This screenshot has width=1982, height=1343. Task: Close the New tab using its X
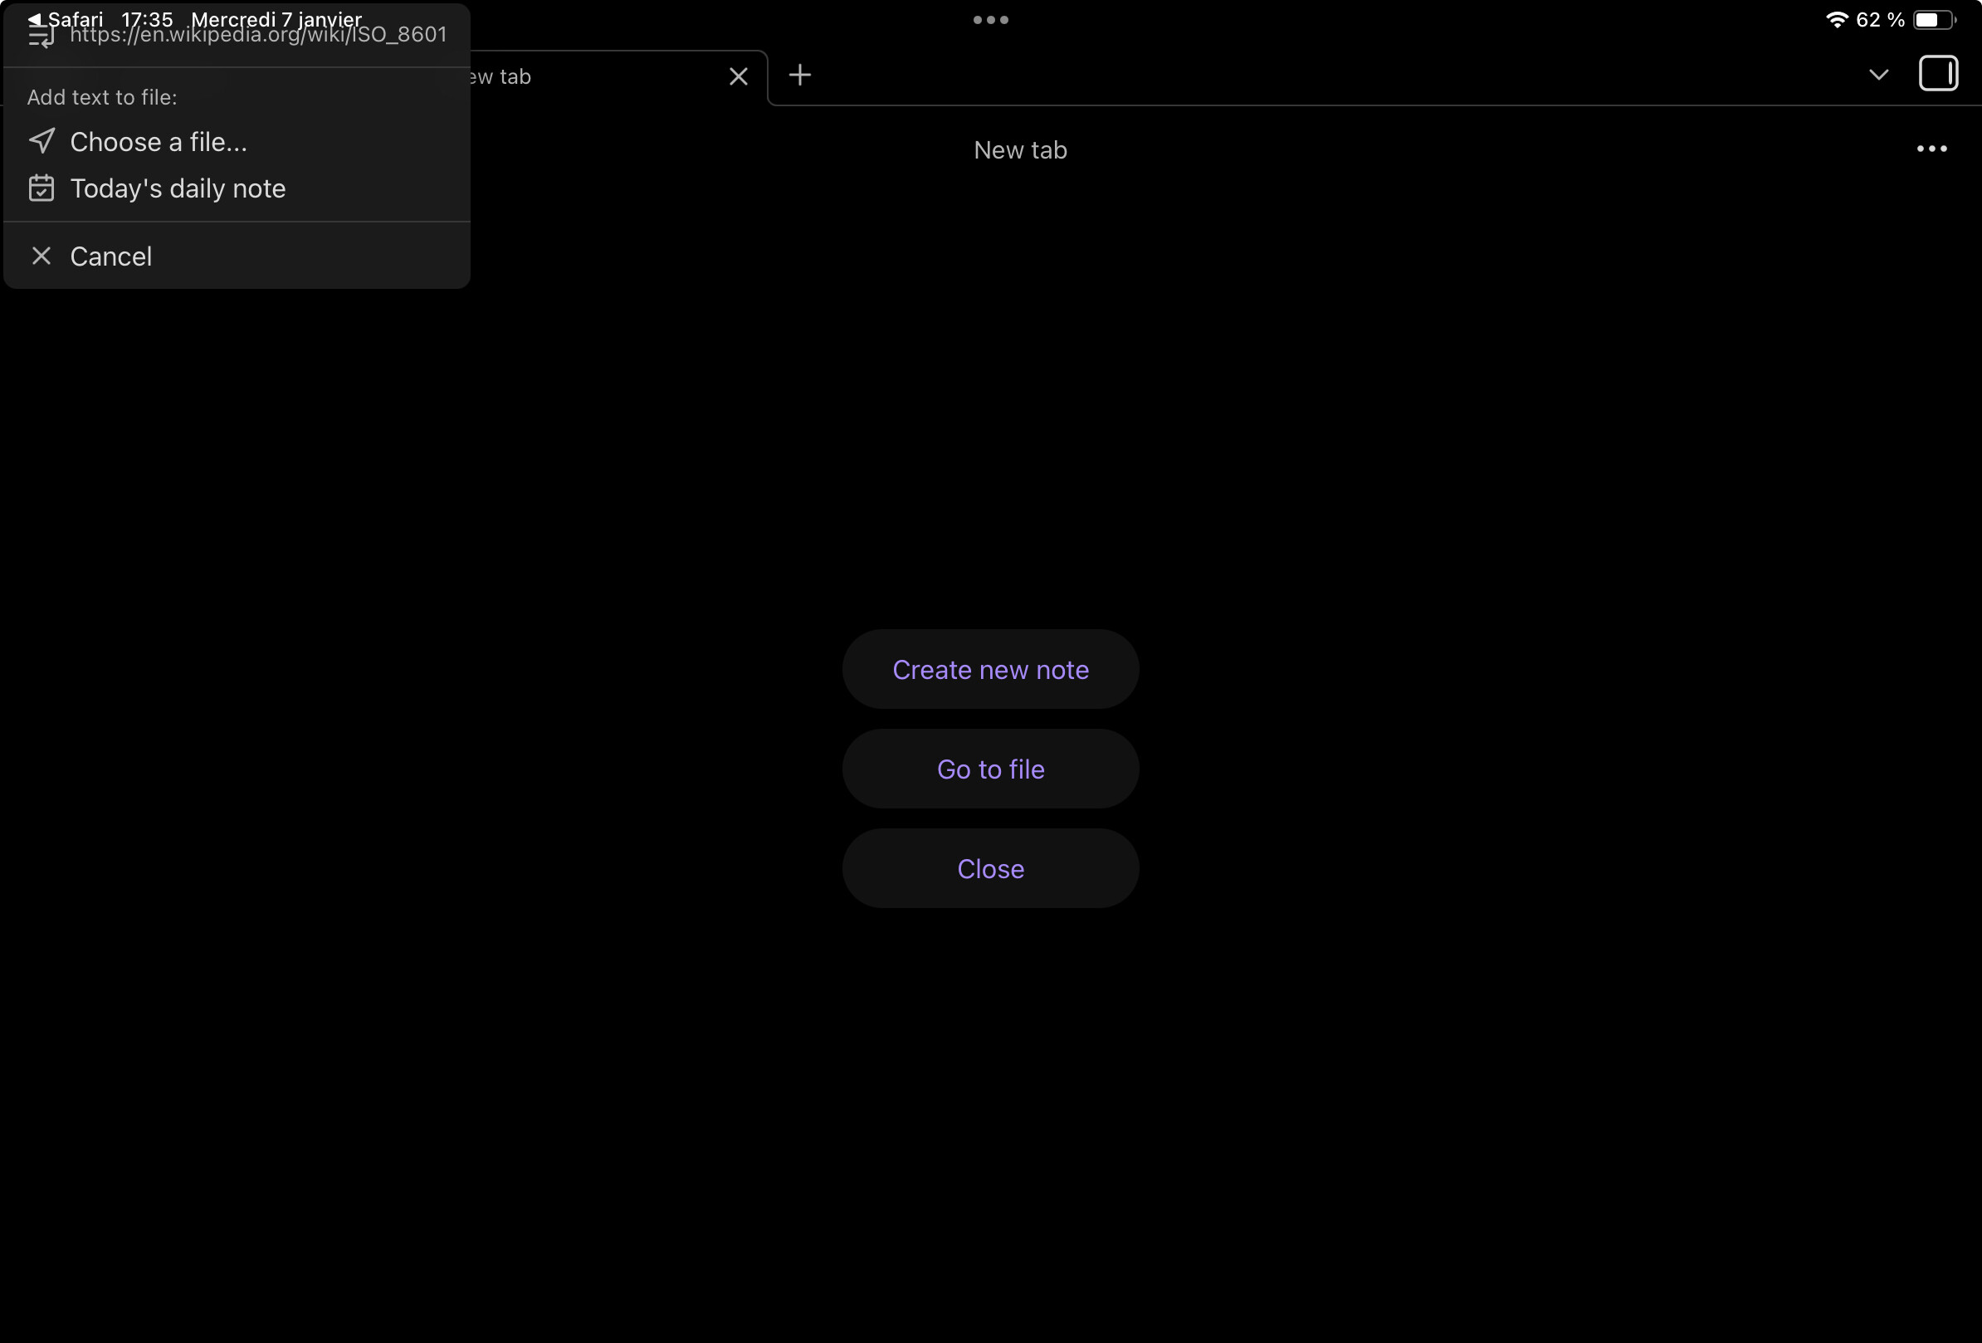(739, 76)
